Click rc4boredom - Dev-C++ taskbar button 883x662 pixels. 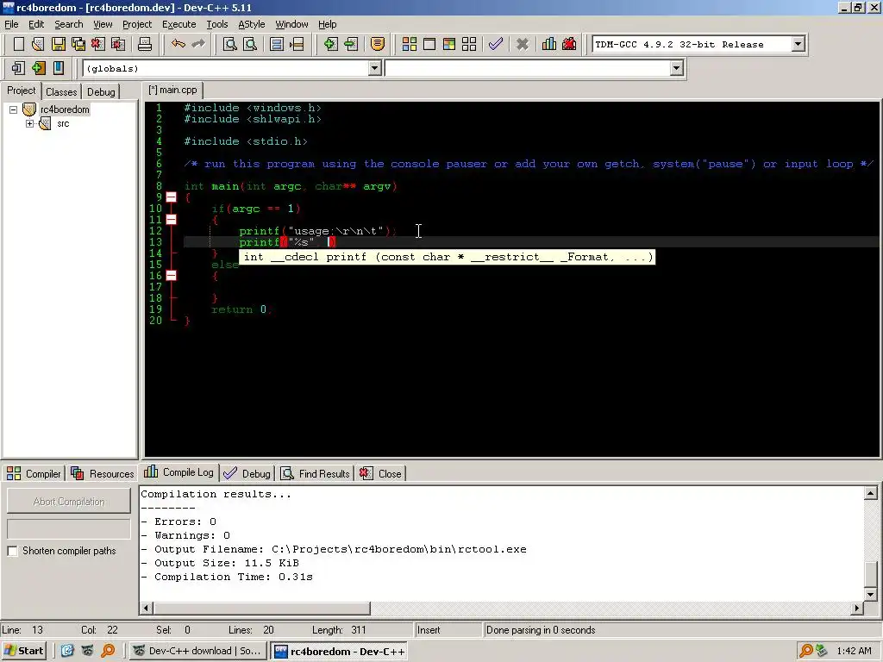pyautogui.click(x=340, y=652)
